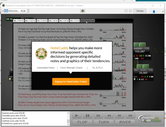The height and width of the screenshot is (127, 166).
Task: Go to the TURN street
Action: point(104,122)
